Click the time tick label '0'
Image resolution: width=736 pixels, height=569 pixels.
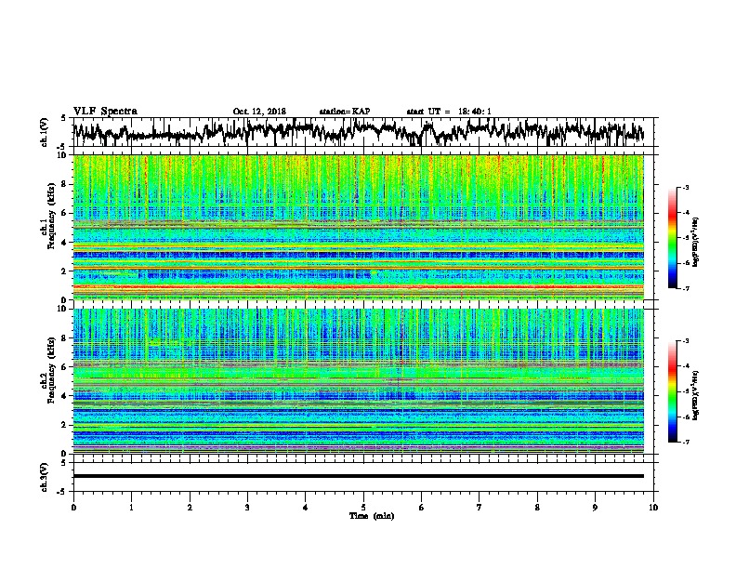73,508
